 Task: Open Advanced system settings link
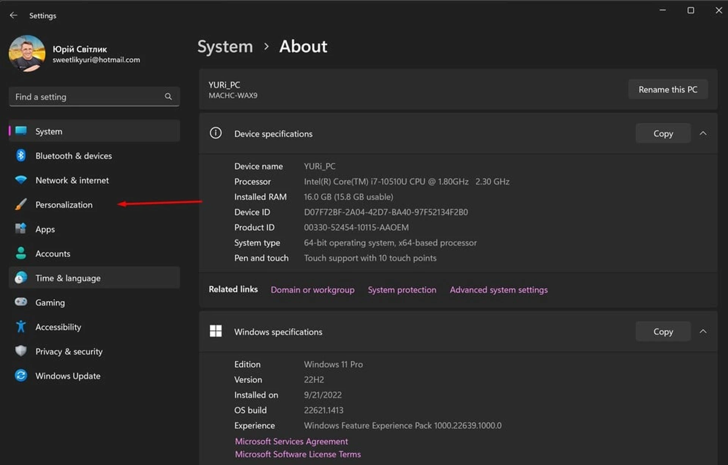[499, 290]
